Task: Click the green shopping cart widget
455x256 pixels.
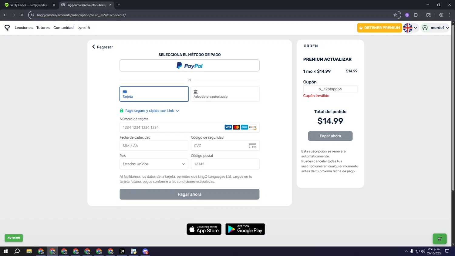Action: (x=440, y=239)
